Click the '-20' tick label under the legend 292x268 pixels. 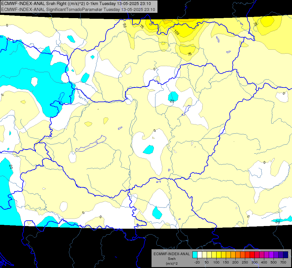197,262
